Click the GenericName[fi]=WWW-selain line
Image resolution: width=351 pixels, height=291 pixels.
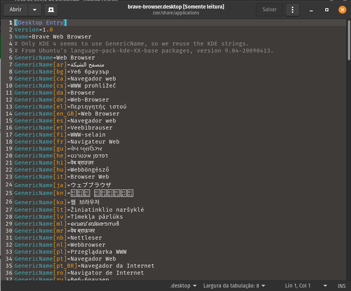click(x=60, y=135)
